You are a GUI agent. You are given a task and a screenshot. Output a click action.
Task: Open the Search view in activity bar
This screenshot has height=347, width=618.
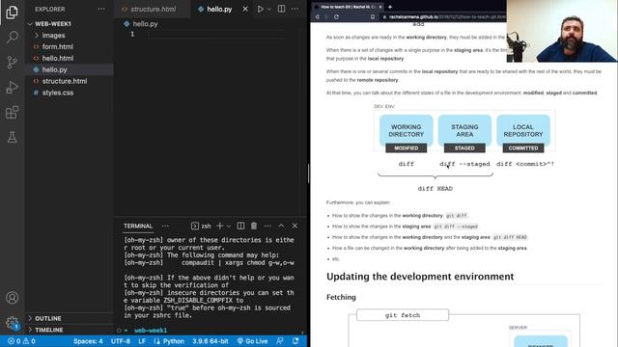pyautogui.click(x=12, y=38)
